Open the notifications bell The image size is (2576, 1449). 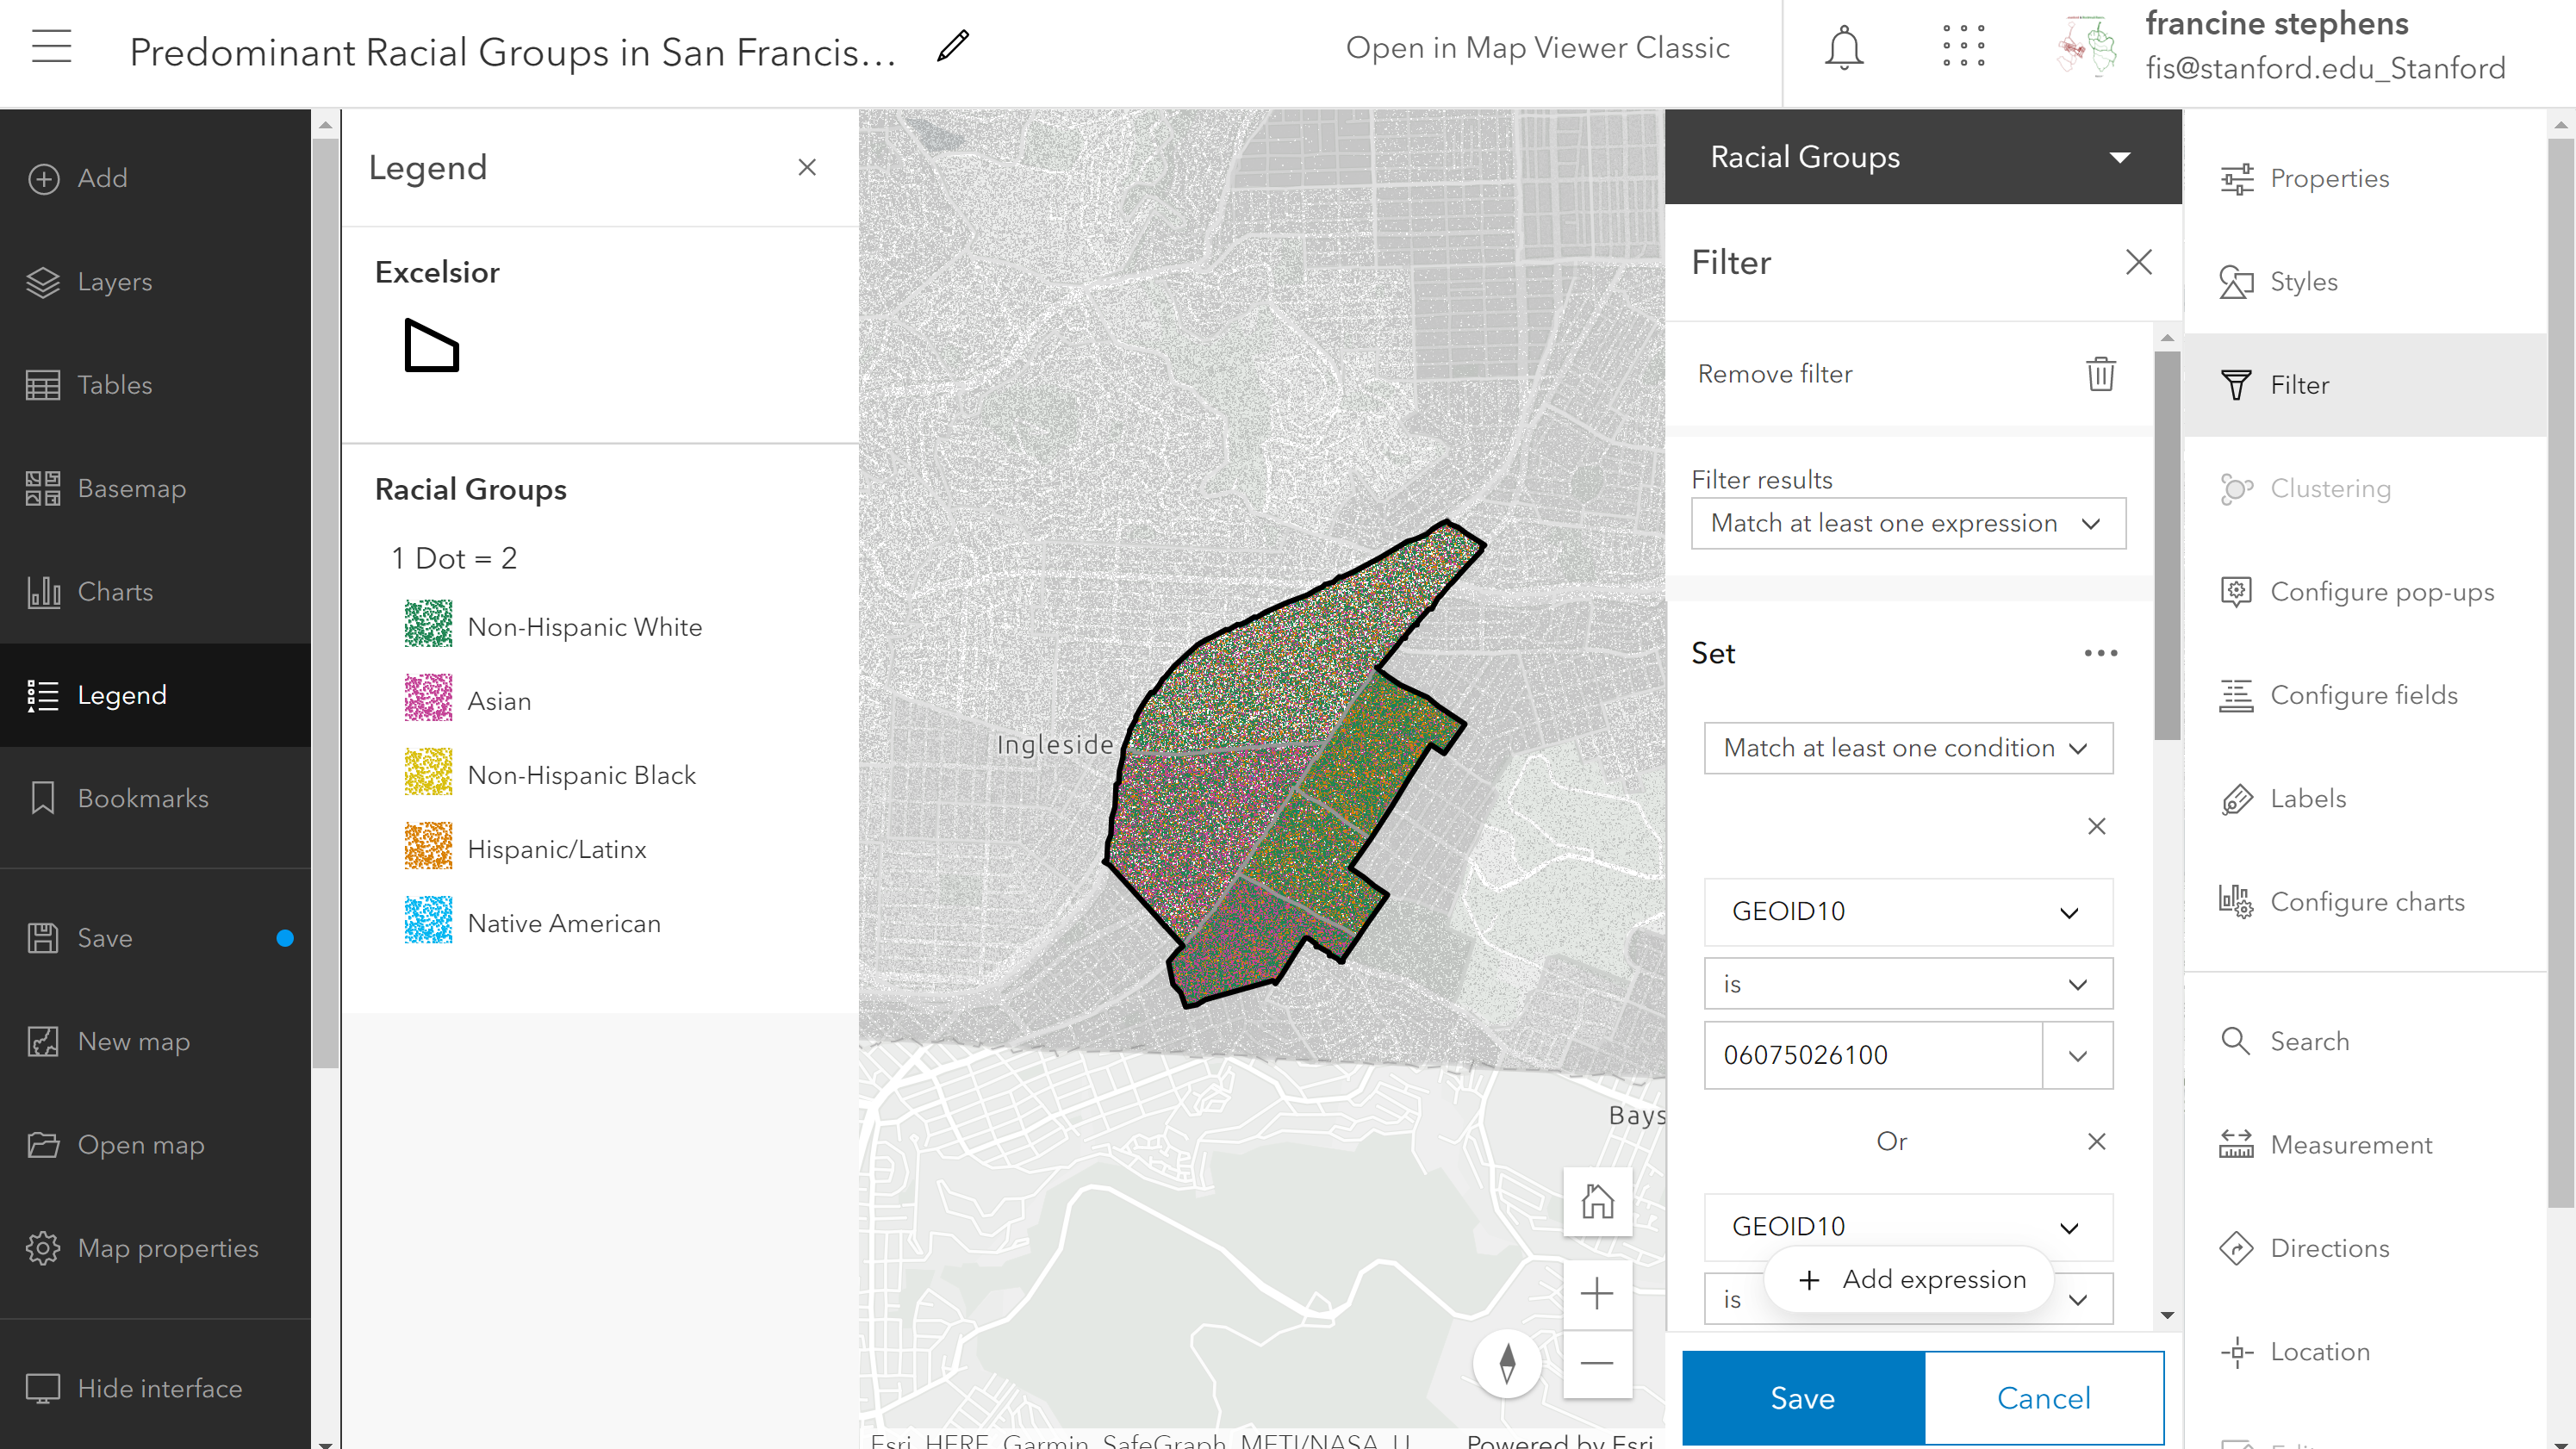tap(1843, 47)
